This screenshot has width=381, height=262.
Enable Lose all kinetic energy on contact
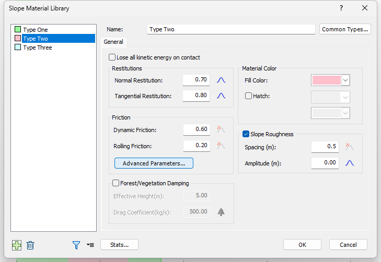[x=112, y=57]
